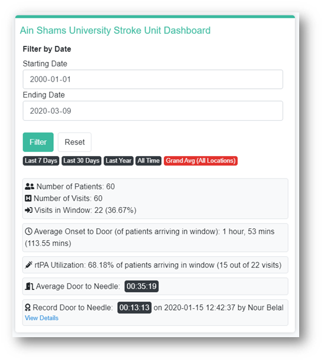Click the sign-in arrow icon for Visits in Window
324x362 pixels.
point(28,210)
